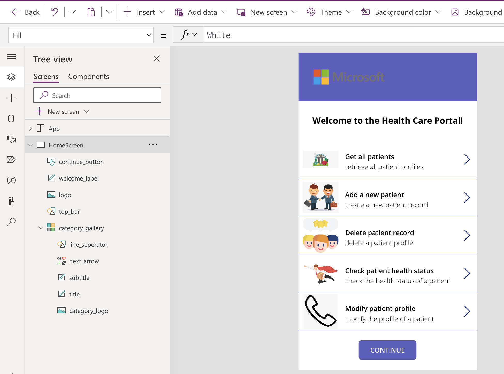Screen dimensions: 504x374
Task: Click the Modify patient profile arrow
Action: [467, 311]
